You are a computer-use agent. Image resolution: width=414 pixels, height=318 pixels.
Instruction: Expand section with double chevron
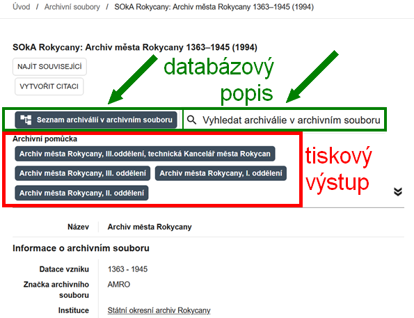pyautogui.click(x=398, y=191)
